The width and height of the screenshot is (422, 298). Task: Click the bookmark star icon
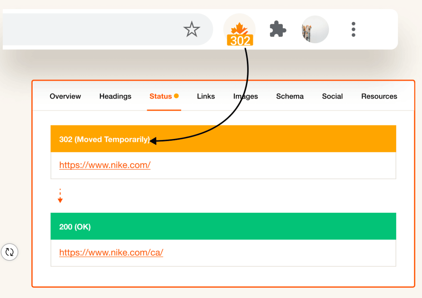(x=192, y=29)
